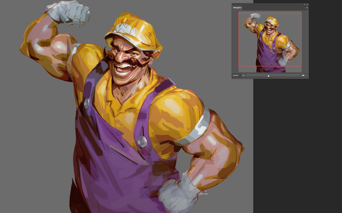This screenshot has width=342, height=213.
Task: Click the Navigator zoom slider handle
Action: pyautogui.click(x=268, y=76)
